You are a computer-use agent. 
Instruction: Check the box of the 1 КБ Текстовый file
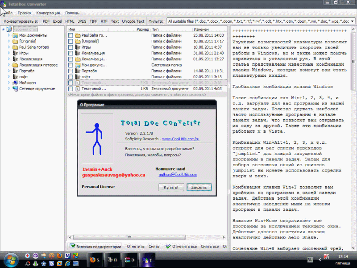pos(71,88)
